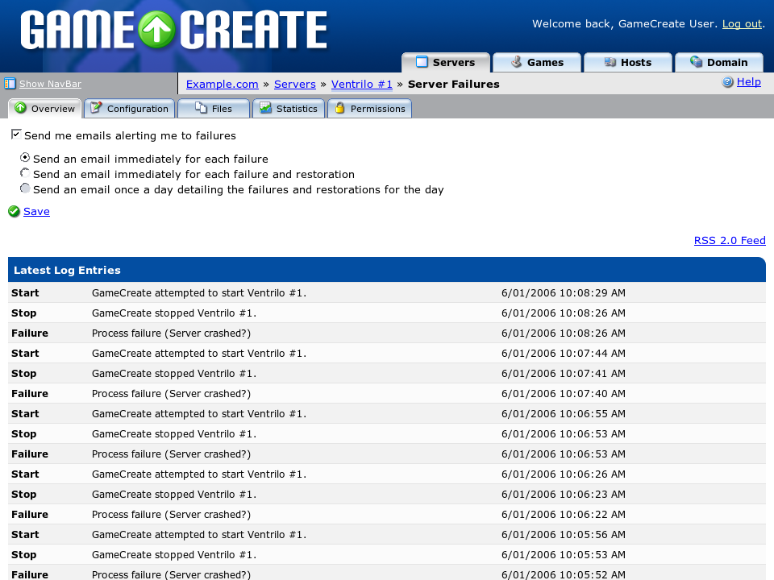Viewport: 774px width, 580px height.
Task: Click the Permissions tab padlock icon
Action: pos(339,107)
